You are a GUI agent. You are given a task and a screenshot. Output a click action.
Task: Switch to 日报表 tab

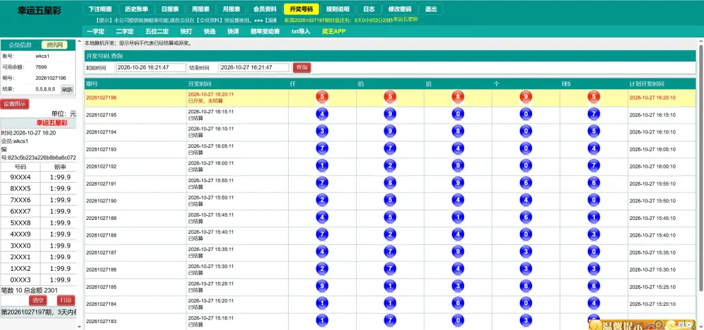(x=170, y=9)
